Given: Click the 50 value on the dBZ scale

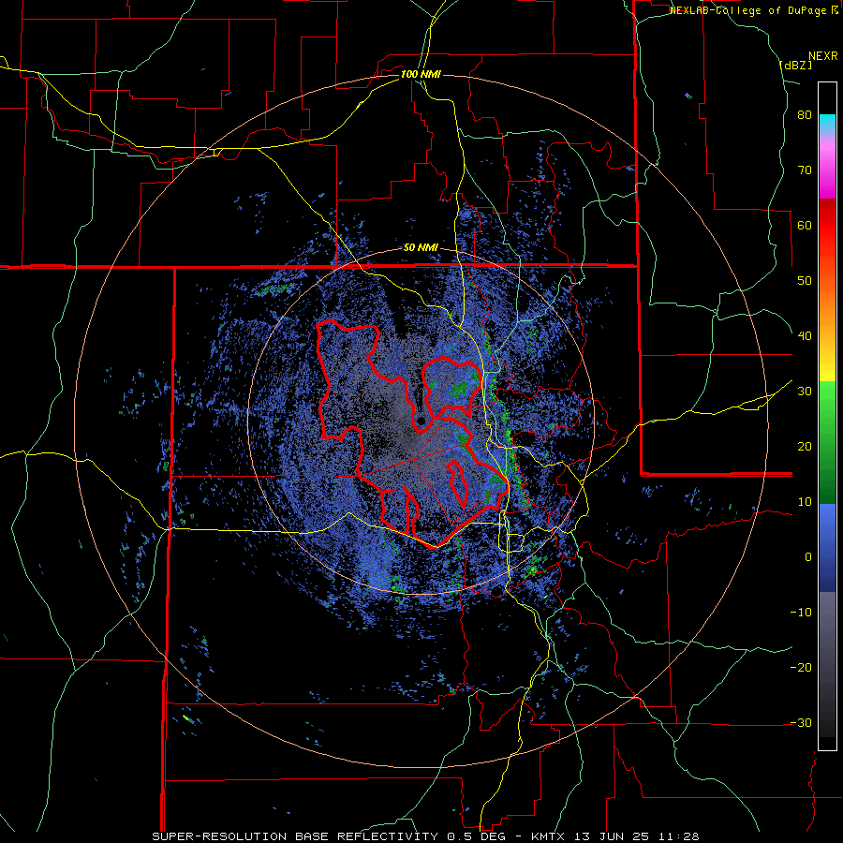Looking at the screenshot, I should 805,281.
